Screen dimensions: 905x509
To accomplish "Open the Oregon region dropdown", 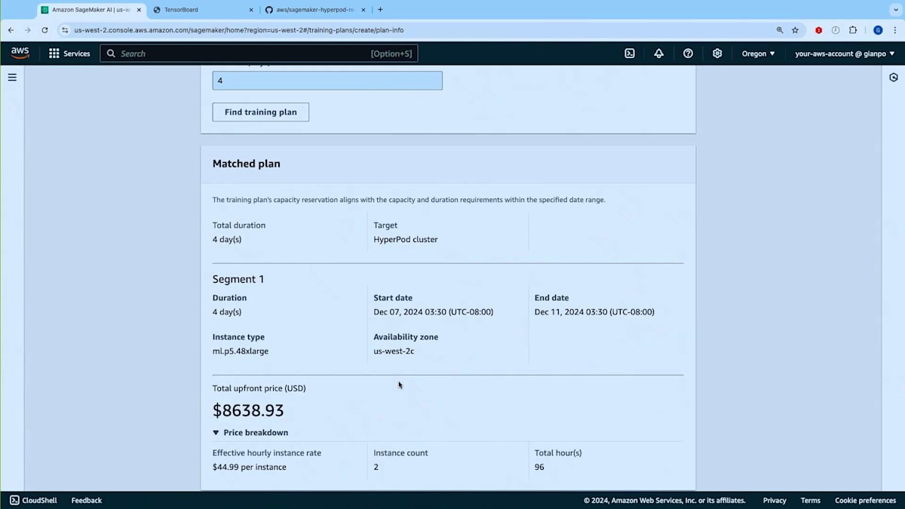I will 759,54.
